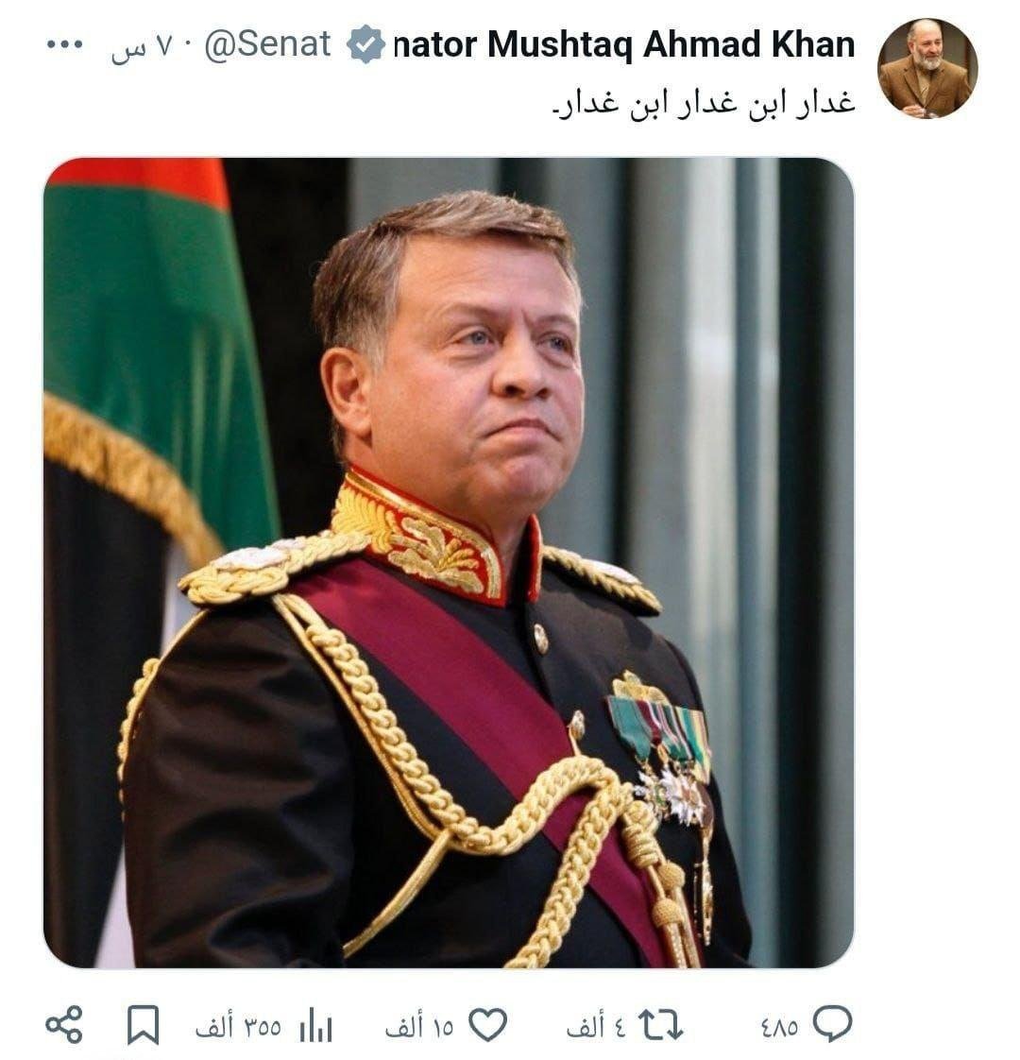Click the share icon below the tweet
The width and height of the screenshot is (1020, 1060).
[64, 1025]
